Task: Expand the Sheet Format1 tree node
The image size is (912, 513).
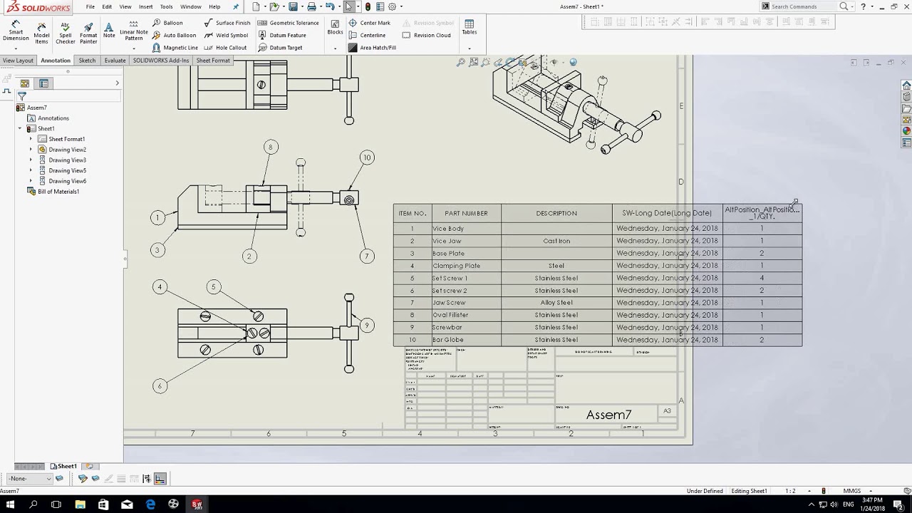Action: 31,139
